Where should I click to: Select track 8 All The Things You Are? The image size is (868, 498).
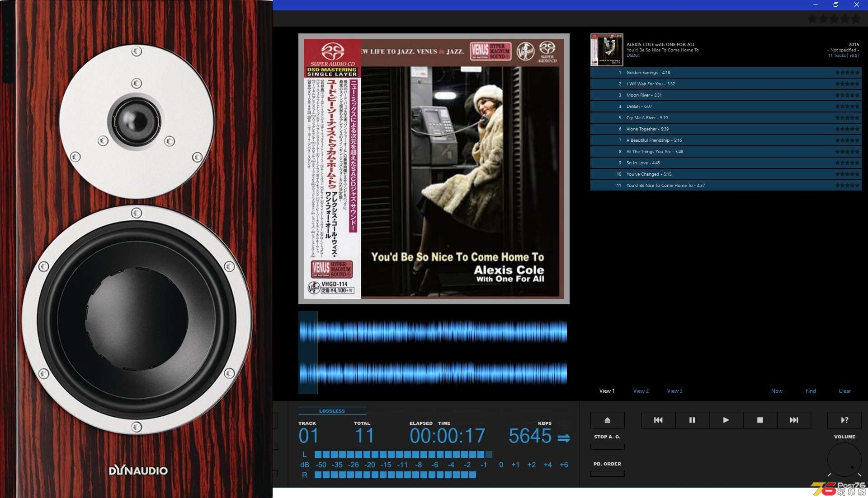click(726, 151)
